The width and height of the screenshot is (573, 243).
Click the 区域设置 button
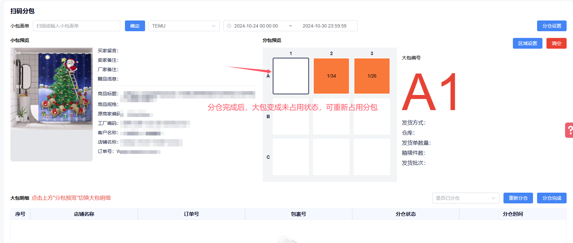527,43
